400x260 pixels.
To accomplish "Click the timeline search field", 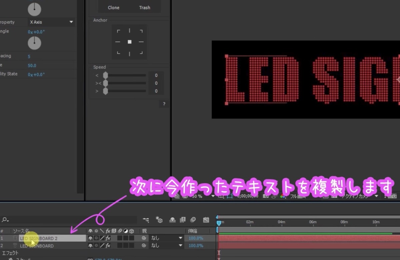I will [x=67, y=219].
